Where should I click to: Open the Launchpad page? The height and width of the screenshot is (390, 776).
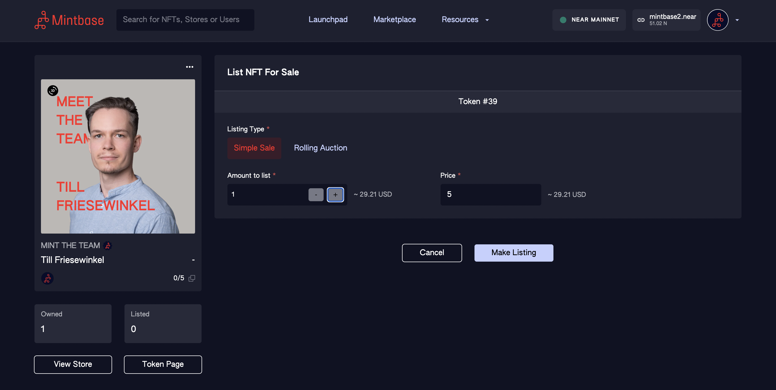pyautogui.click(x=328, y=20)
